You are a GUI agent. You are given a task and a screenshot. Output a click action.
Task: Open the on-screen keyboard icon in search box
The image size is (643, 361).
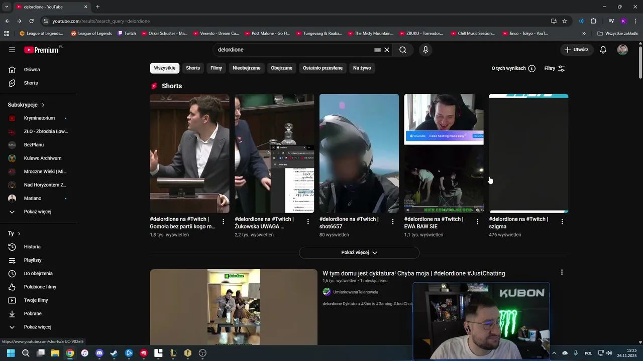377,50
